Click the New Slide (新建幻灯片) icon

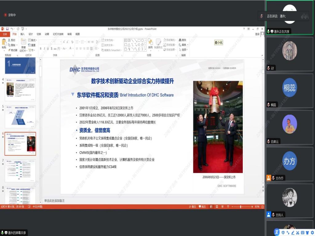[x=23, y=42]
